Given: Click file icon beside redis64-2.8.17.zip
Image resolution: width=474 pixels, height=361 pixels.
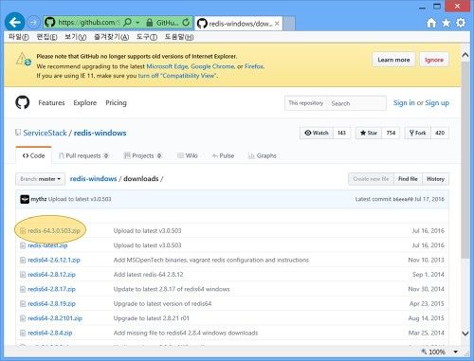Looking at the screenshot, I should point(23,289).
